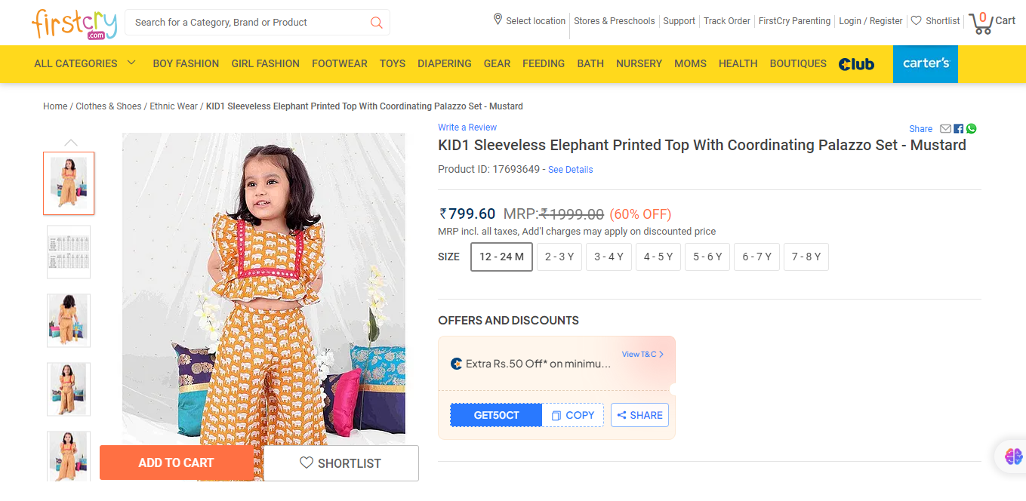Click the Shortlist heart icon in header
Screen dimensions: 1026x501
point(916,21)
